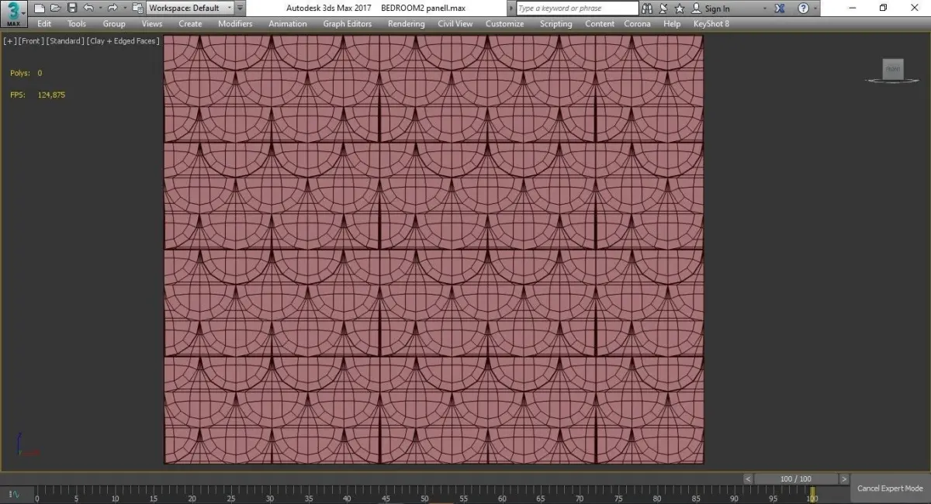Open the Customize menu
Screen dimensions: 931x504
coord(505,24)
